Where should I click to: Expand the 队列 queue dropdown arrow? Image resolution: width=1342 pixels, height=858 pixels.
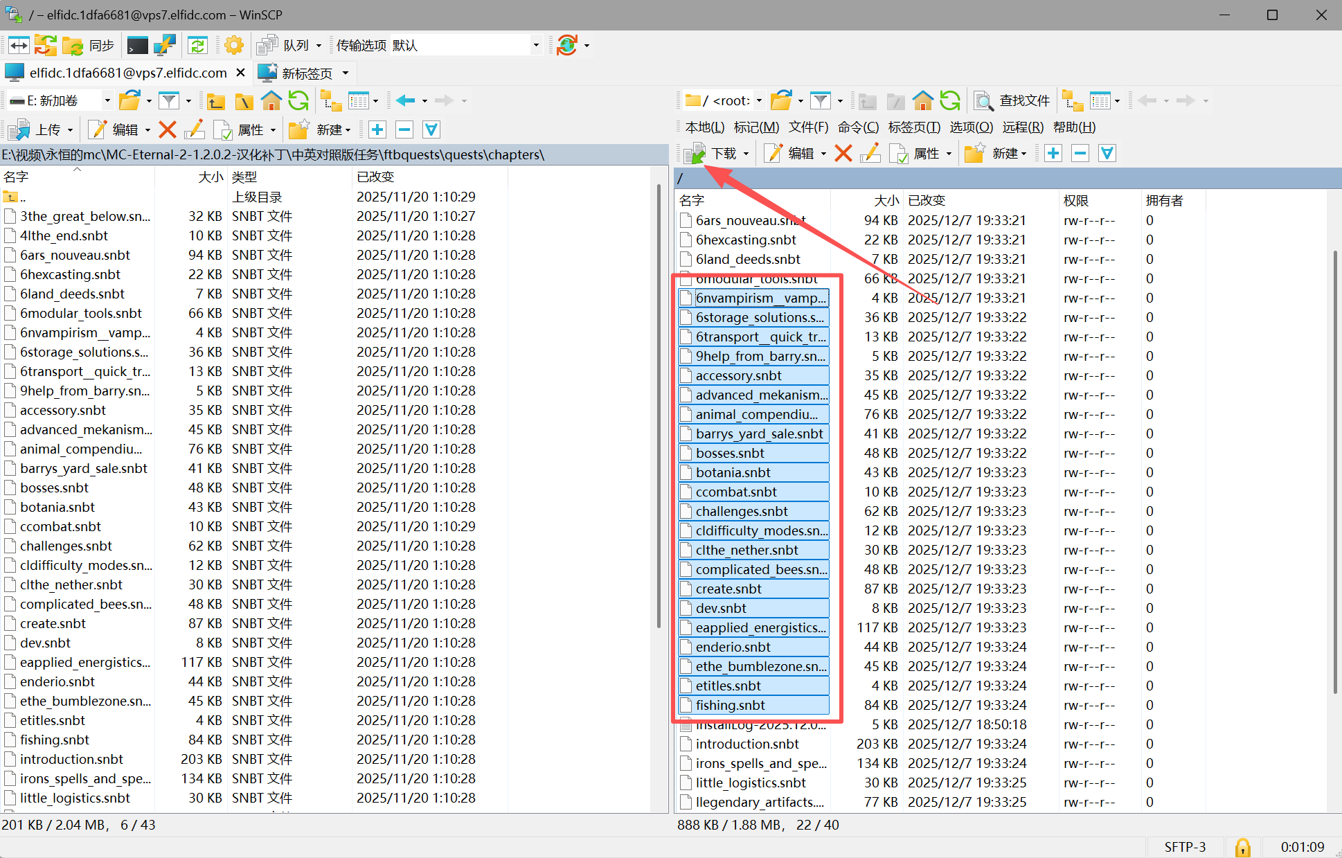pos(319,46)
